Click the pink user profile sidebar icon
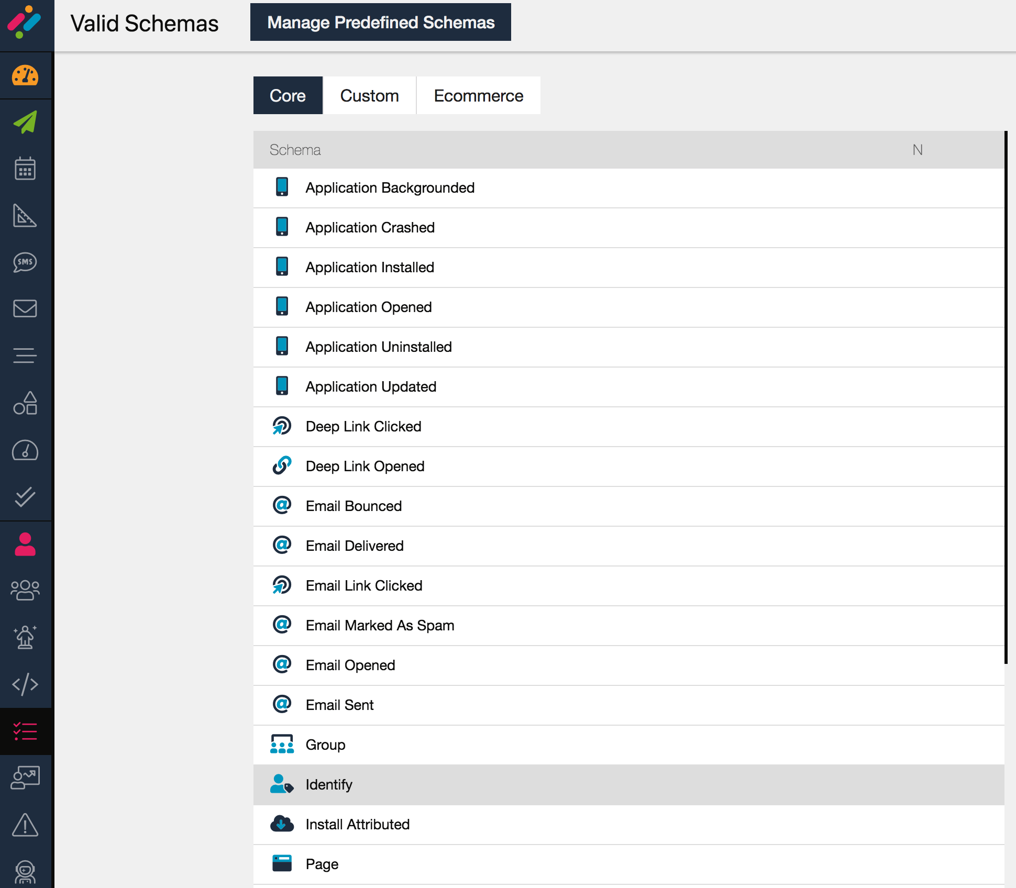Viewport: 1016px width, 888px height. click(x=25, y=544)
